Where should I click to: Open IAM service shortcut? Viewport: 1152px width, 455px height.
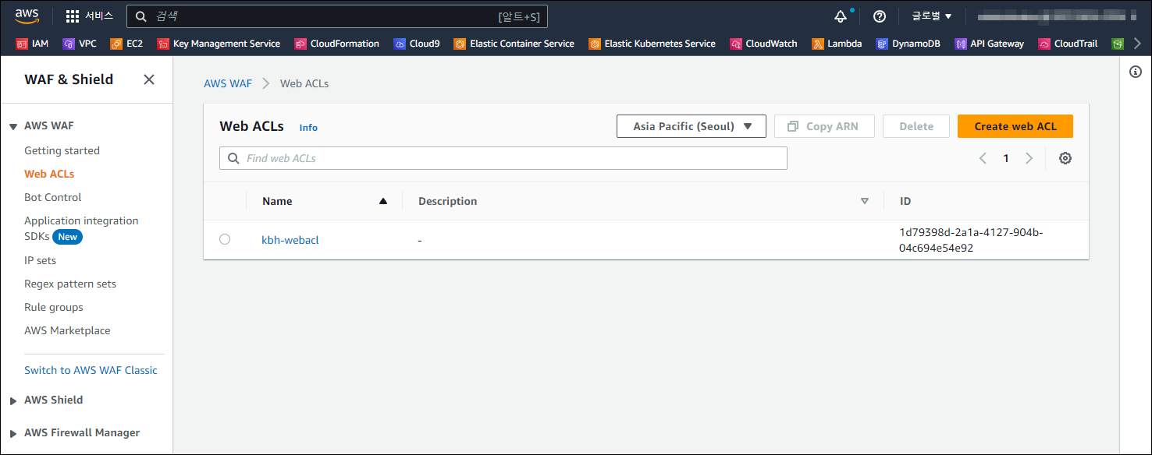click(x=32, y=44)
